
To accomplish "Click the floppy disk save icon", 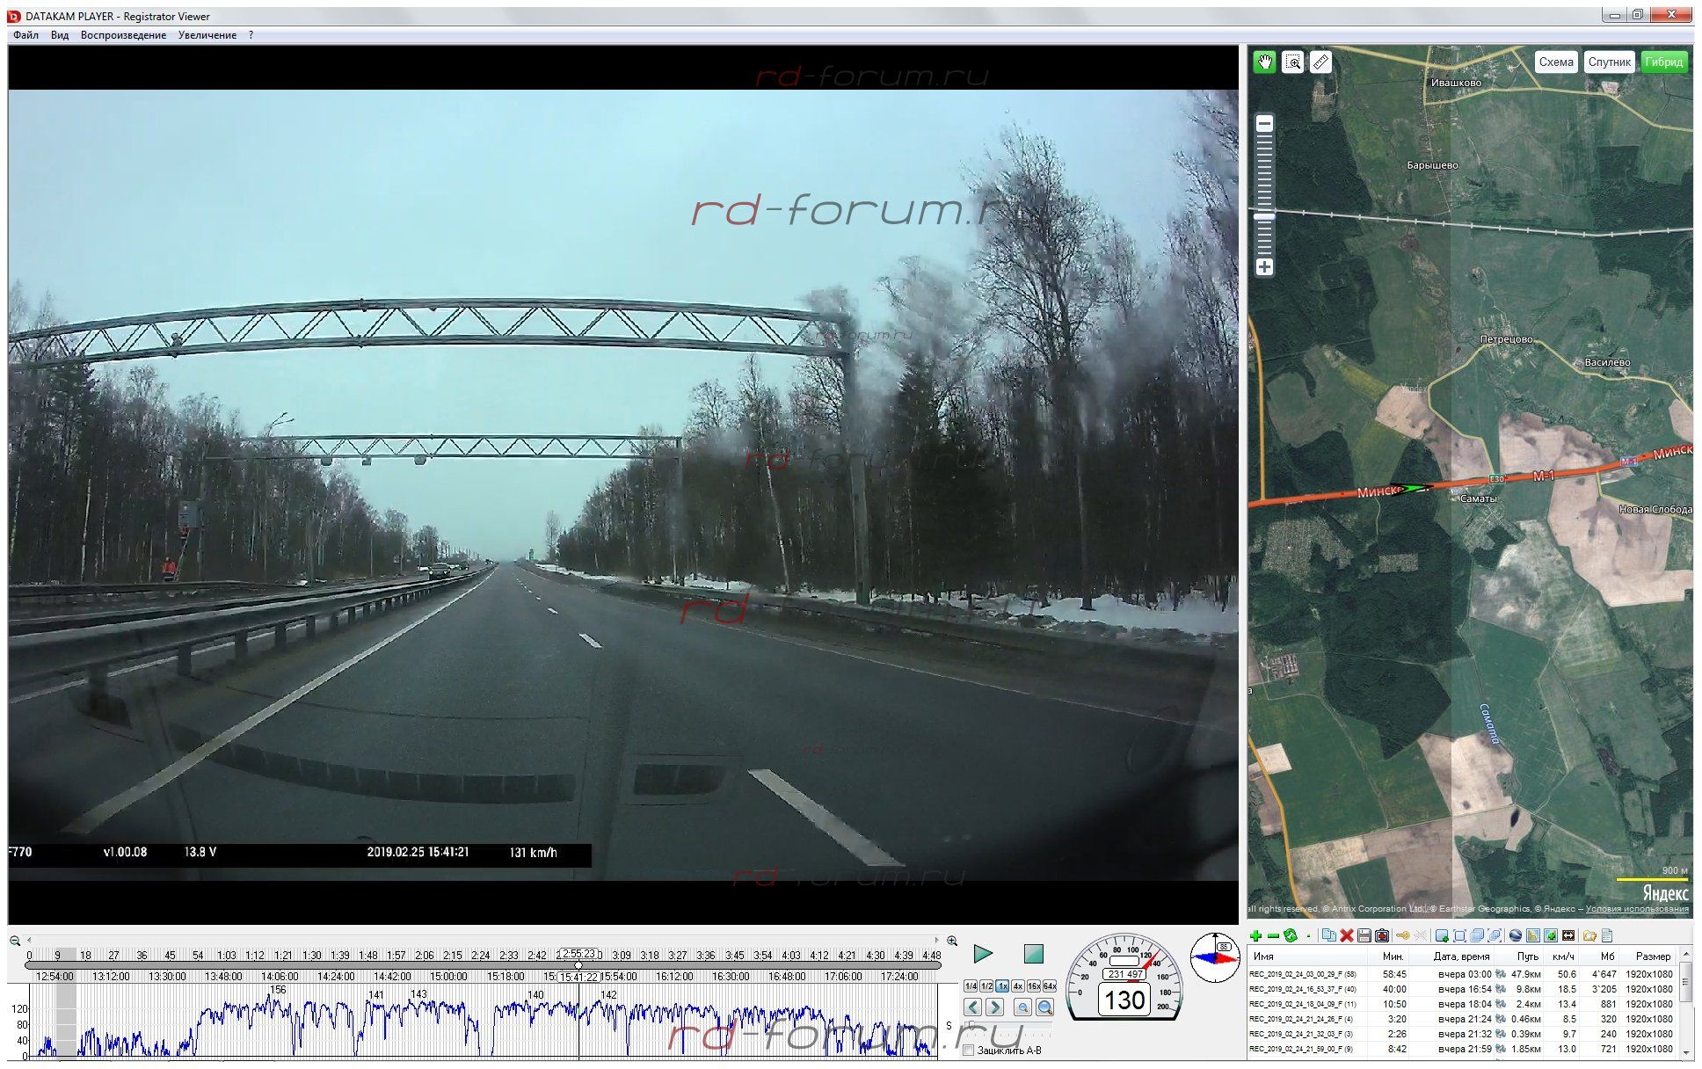I will [1364, 935].
